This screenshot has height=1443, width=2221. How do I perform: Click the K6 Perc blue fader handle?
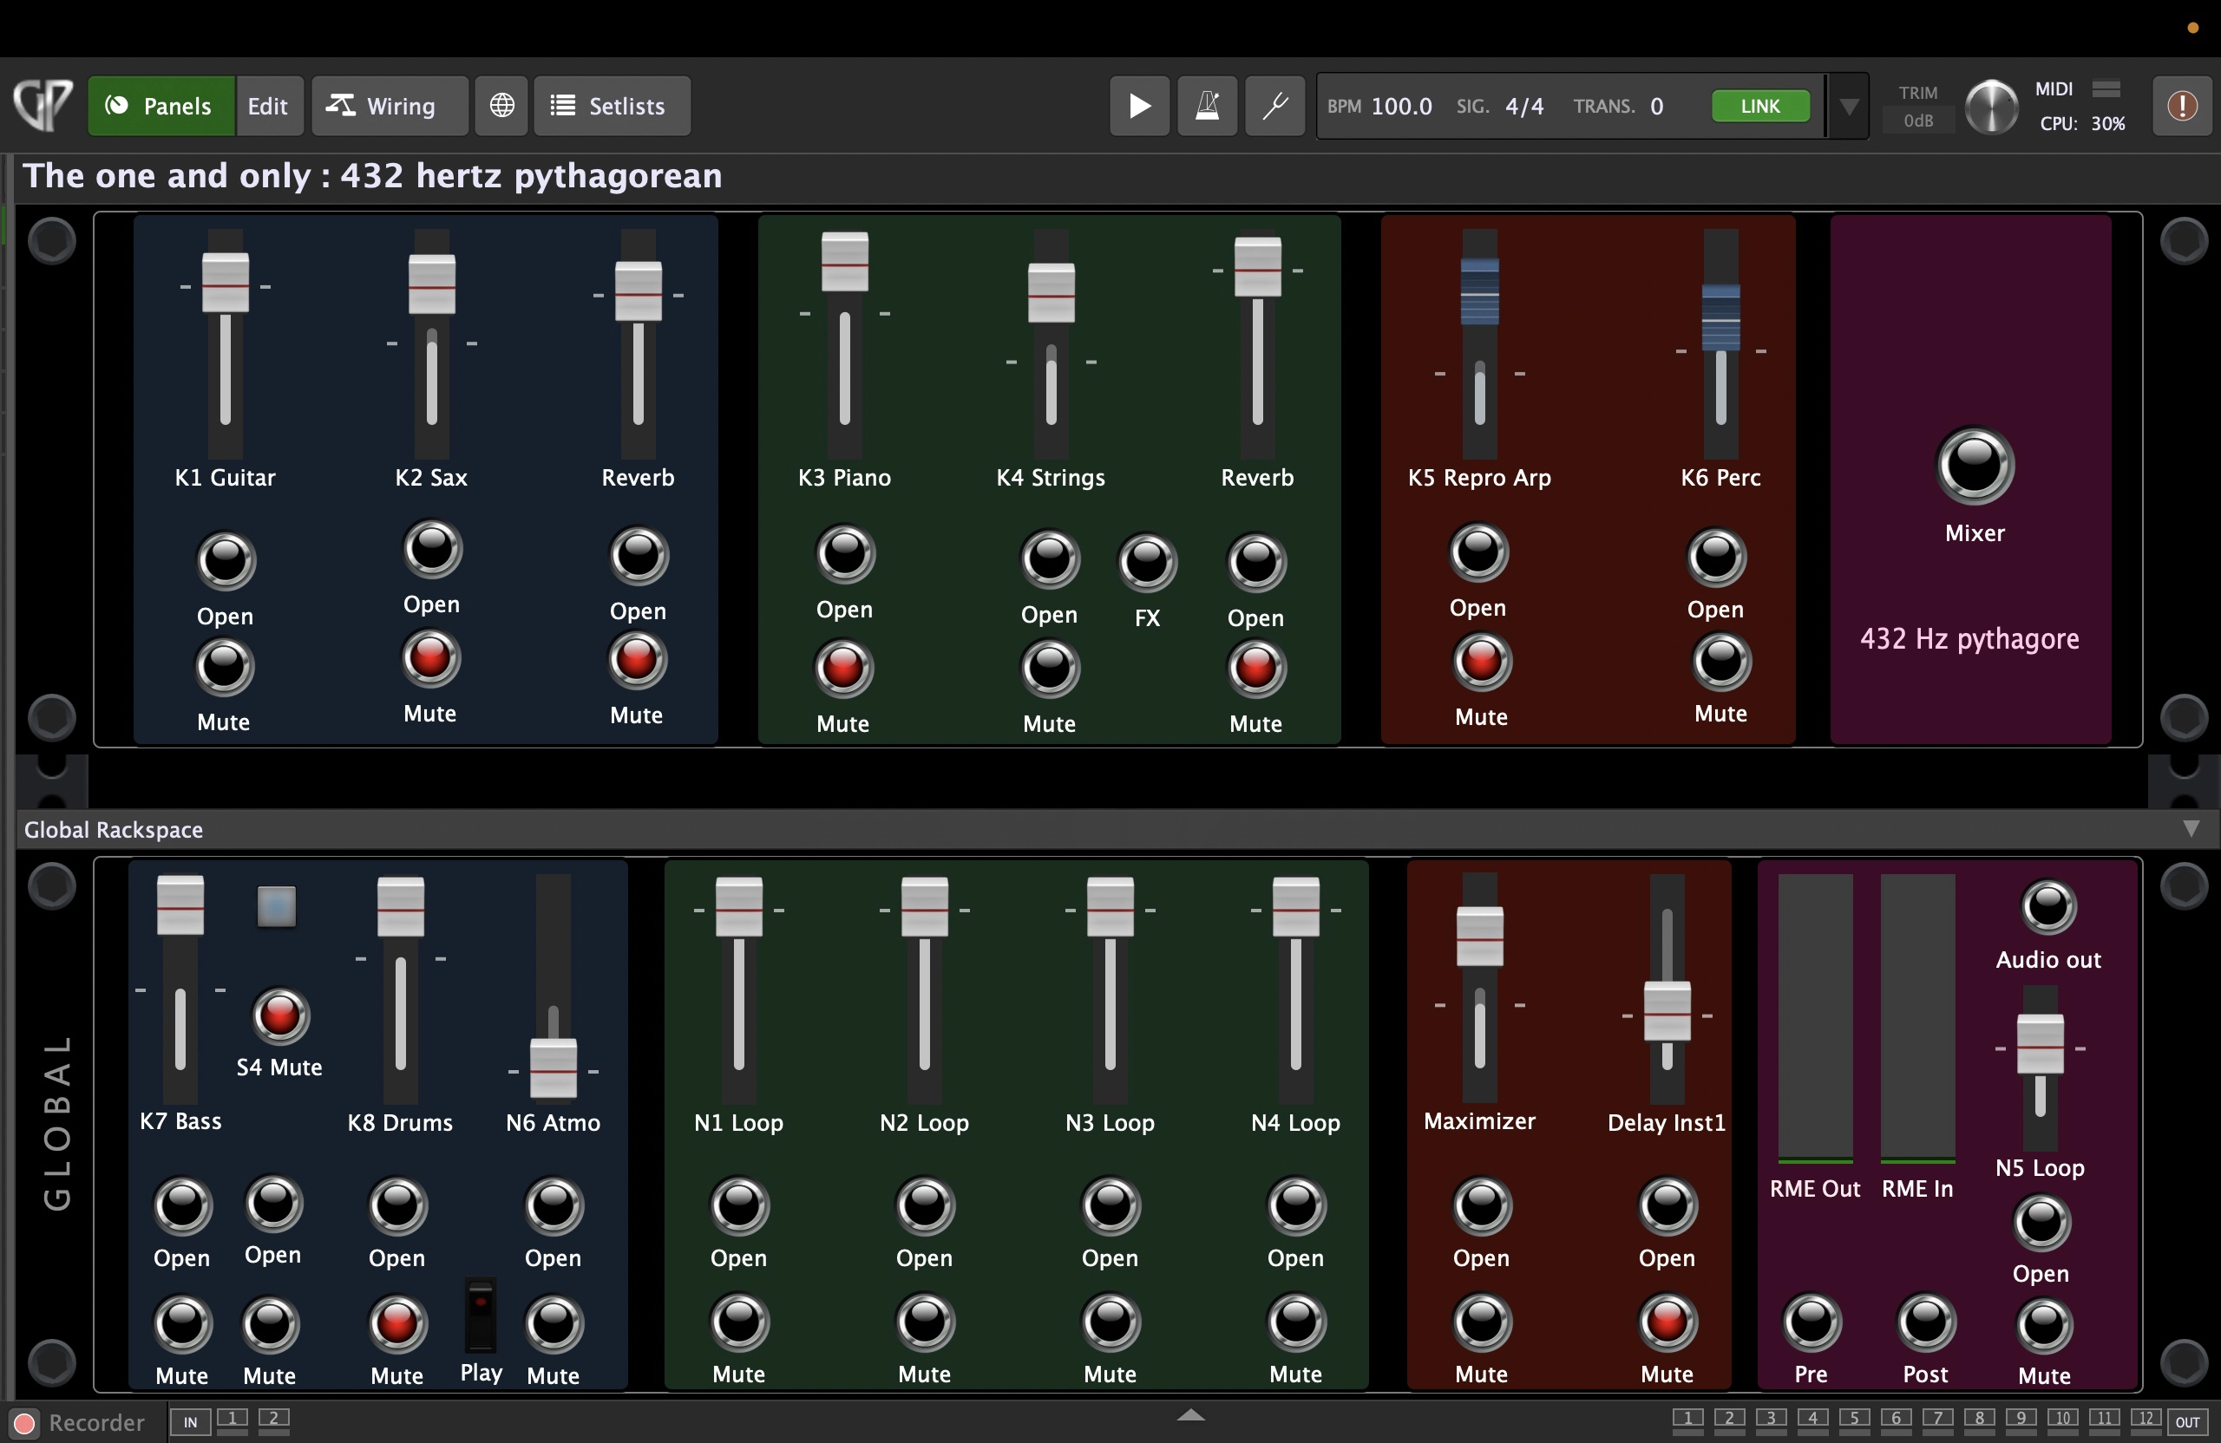tap(1720, 317)
